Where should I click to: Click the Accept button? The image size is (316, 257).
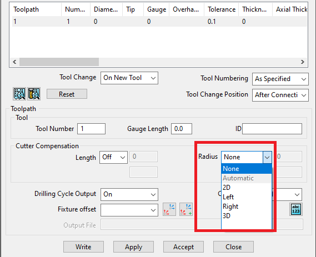click(183, 246)
